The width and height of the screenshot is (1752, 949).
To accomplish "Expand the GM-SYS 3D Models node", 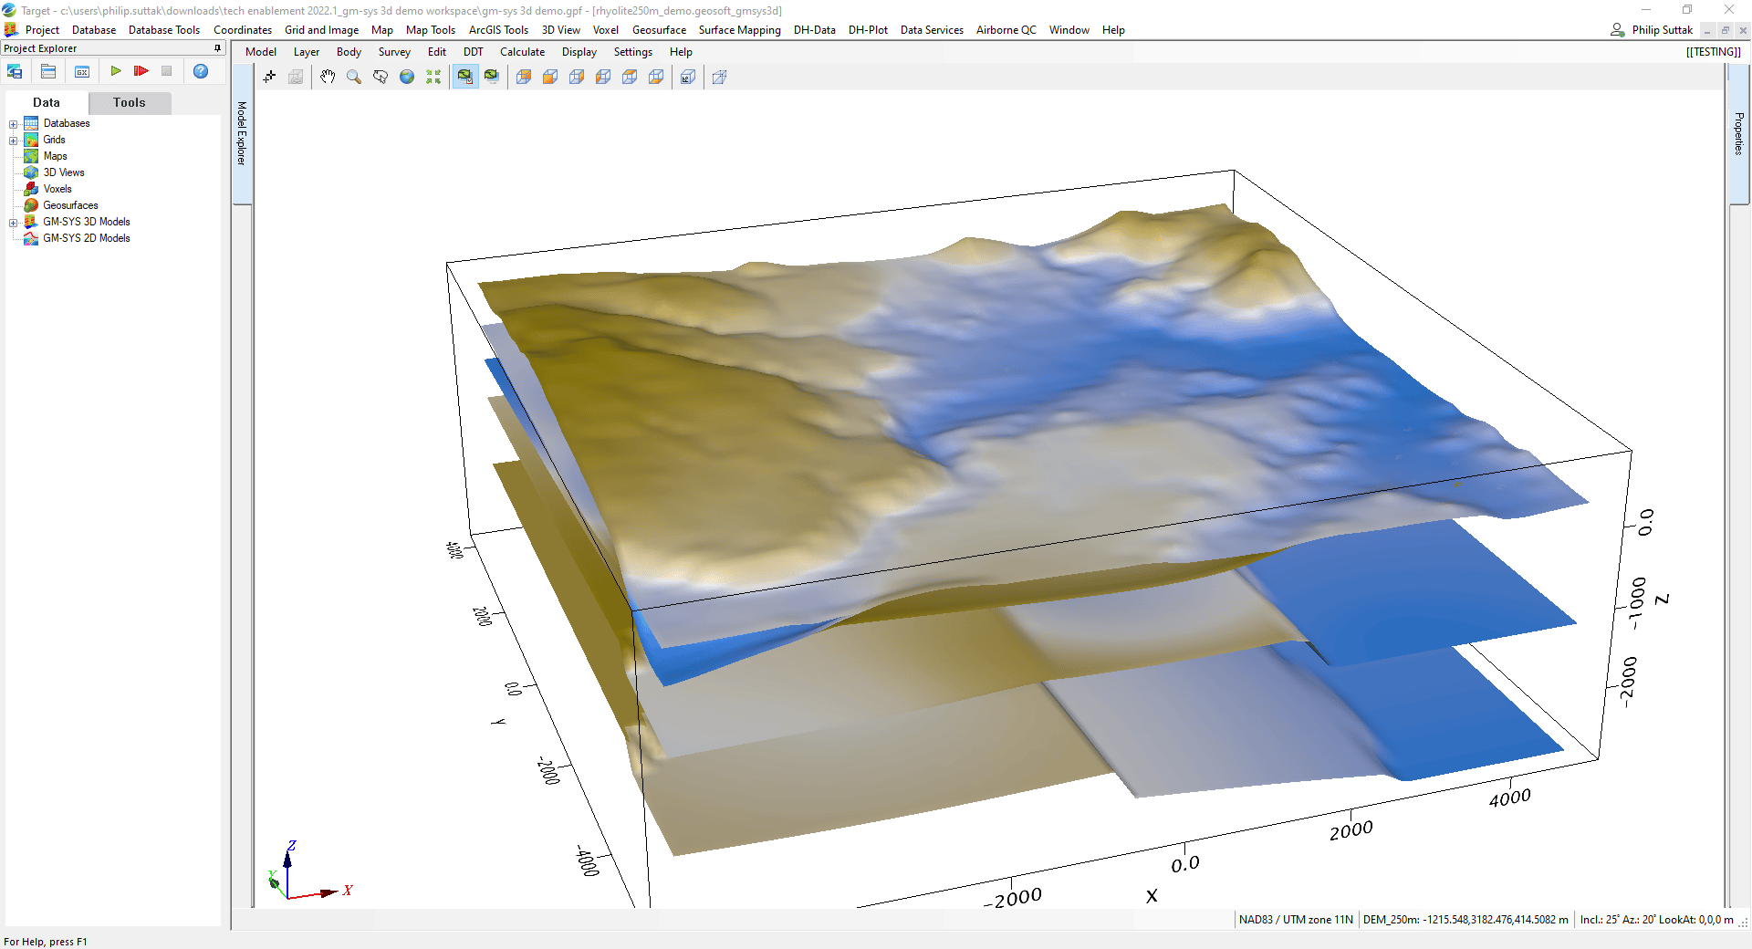I will [14, 223].
